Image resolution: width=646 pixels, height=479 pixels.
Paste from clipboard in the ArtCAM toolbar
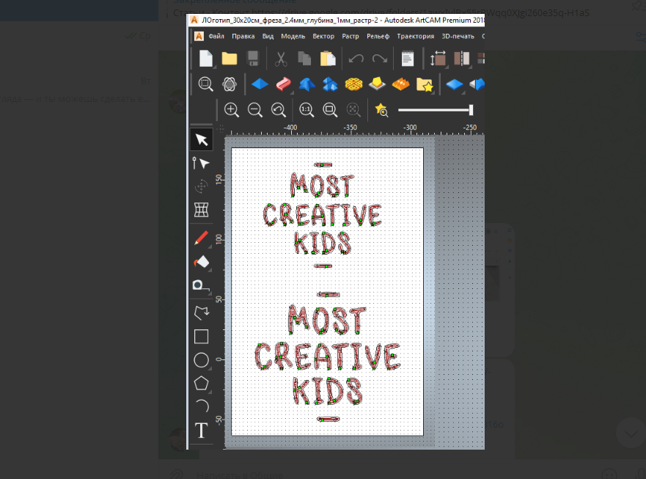328,59
